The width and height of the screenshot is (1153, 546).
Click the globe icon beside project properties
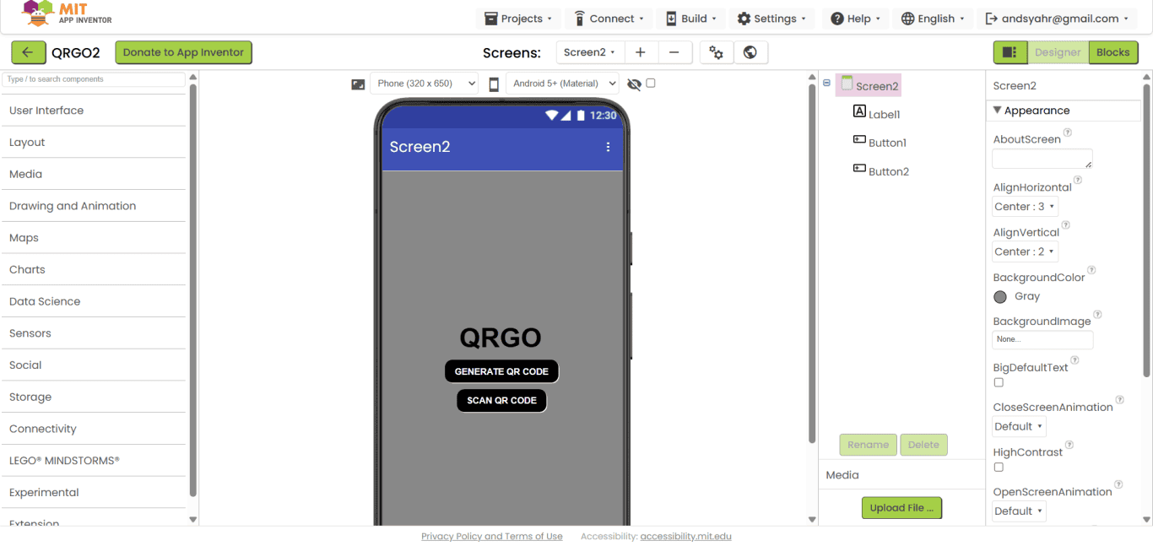click(x=750, y=52)
